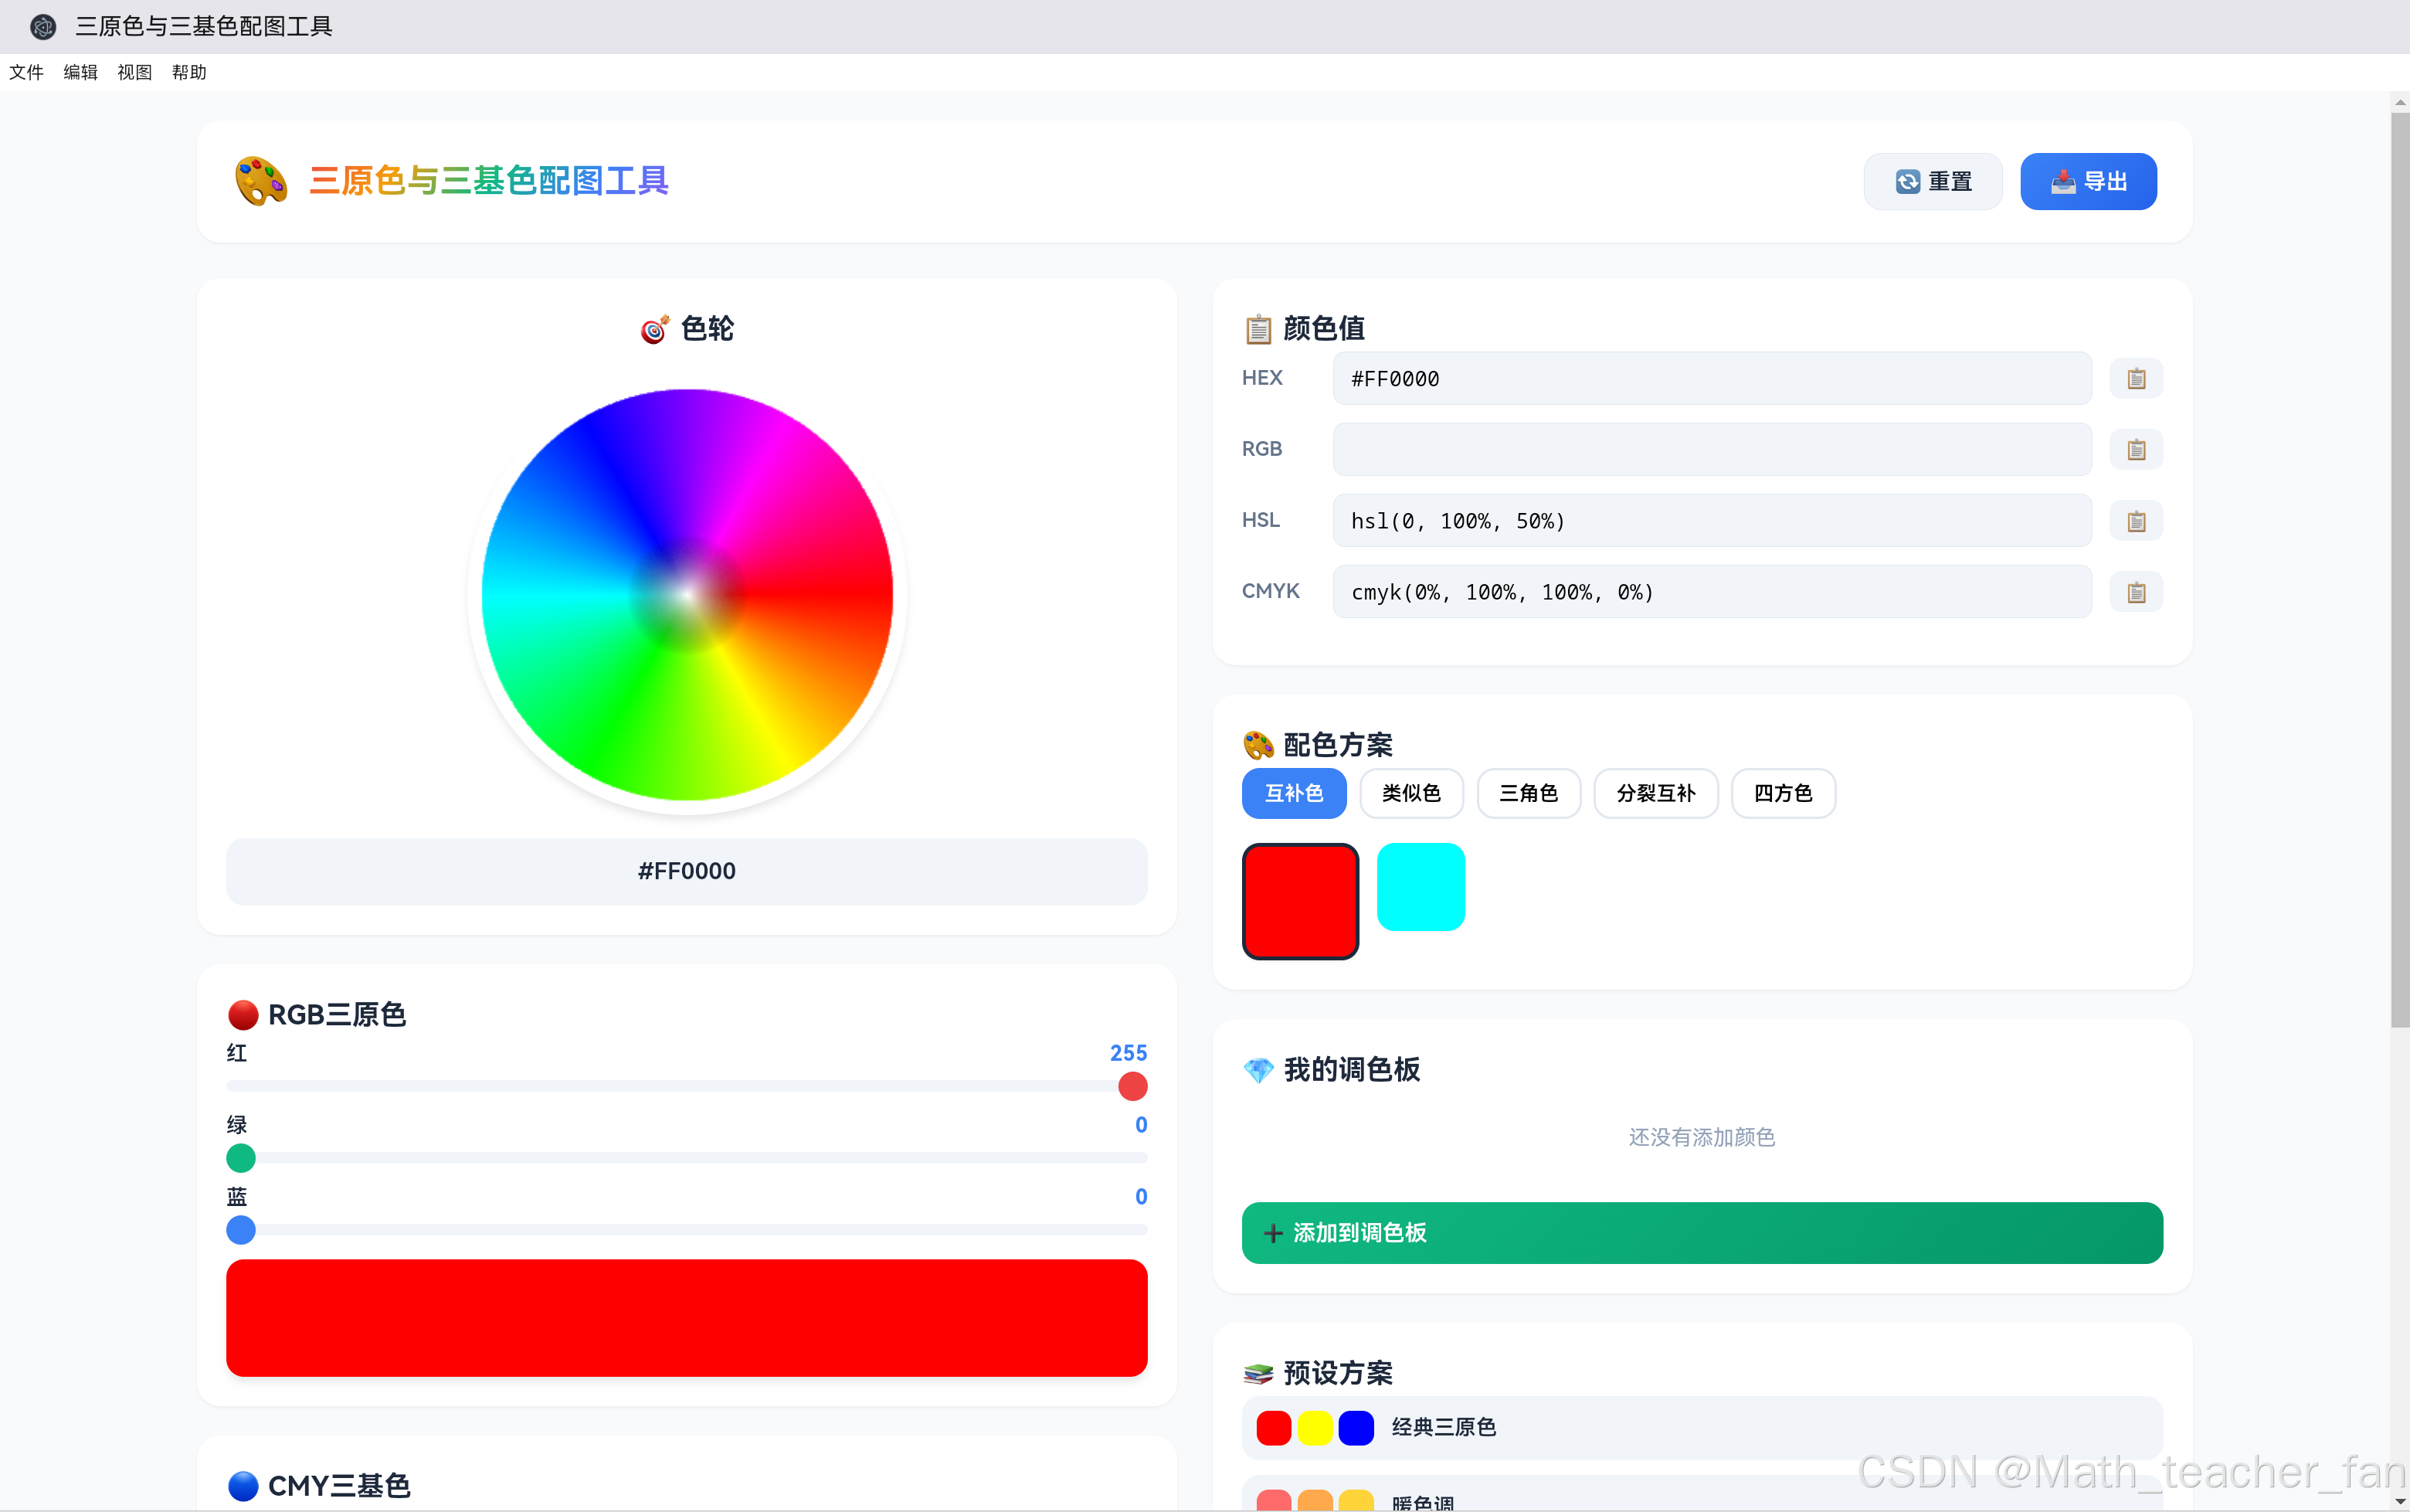Image resolution: width=2410 pixels, height=1512 pixels.
Task: Click the red value 255 label
Action: (x=1128, y=1053)
